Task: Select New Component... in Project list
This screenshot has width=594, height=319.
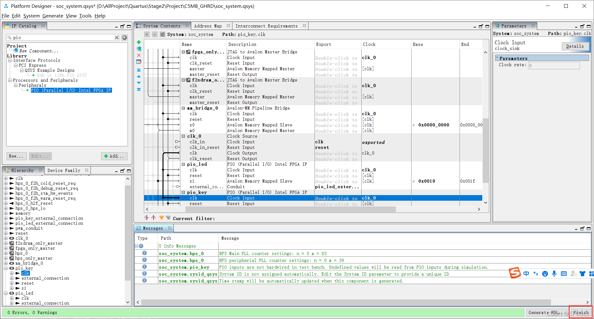Action: (x=39, y=51)
